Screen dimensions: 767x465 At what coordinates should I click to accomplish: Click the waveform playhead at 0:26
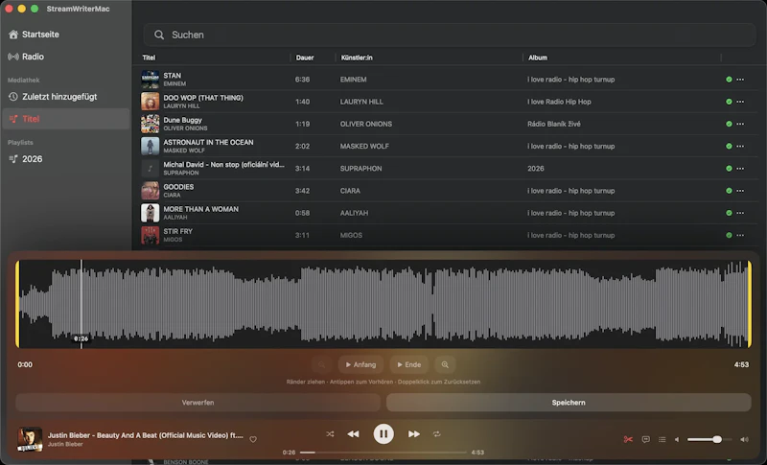point(81,304)
